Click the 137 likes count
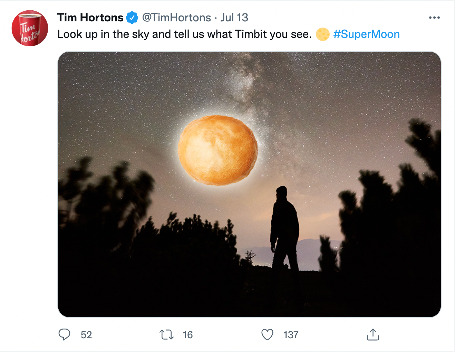This screenshot has width=455, height=352. pyautogui.click(x=291, y=335)
